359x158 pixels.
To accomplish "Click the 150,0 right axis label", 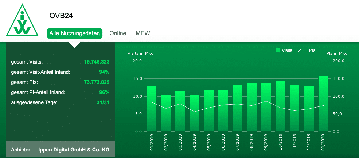I will pos(338,79).
